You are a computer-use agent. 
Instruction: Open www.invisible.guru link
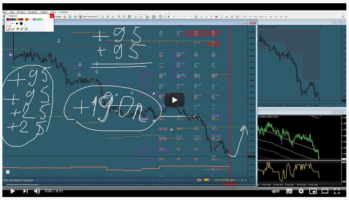[225, 180]
